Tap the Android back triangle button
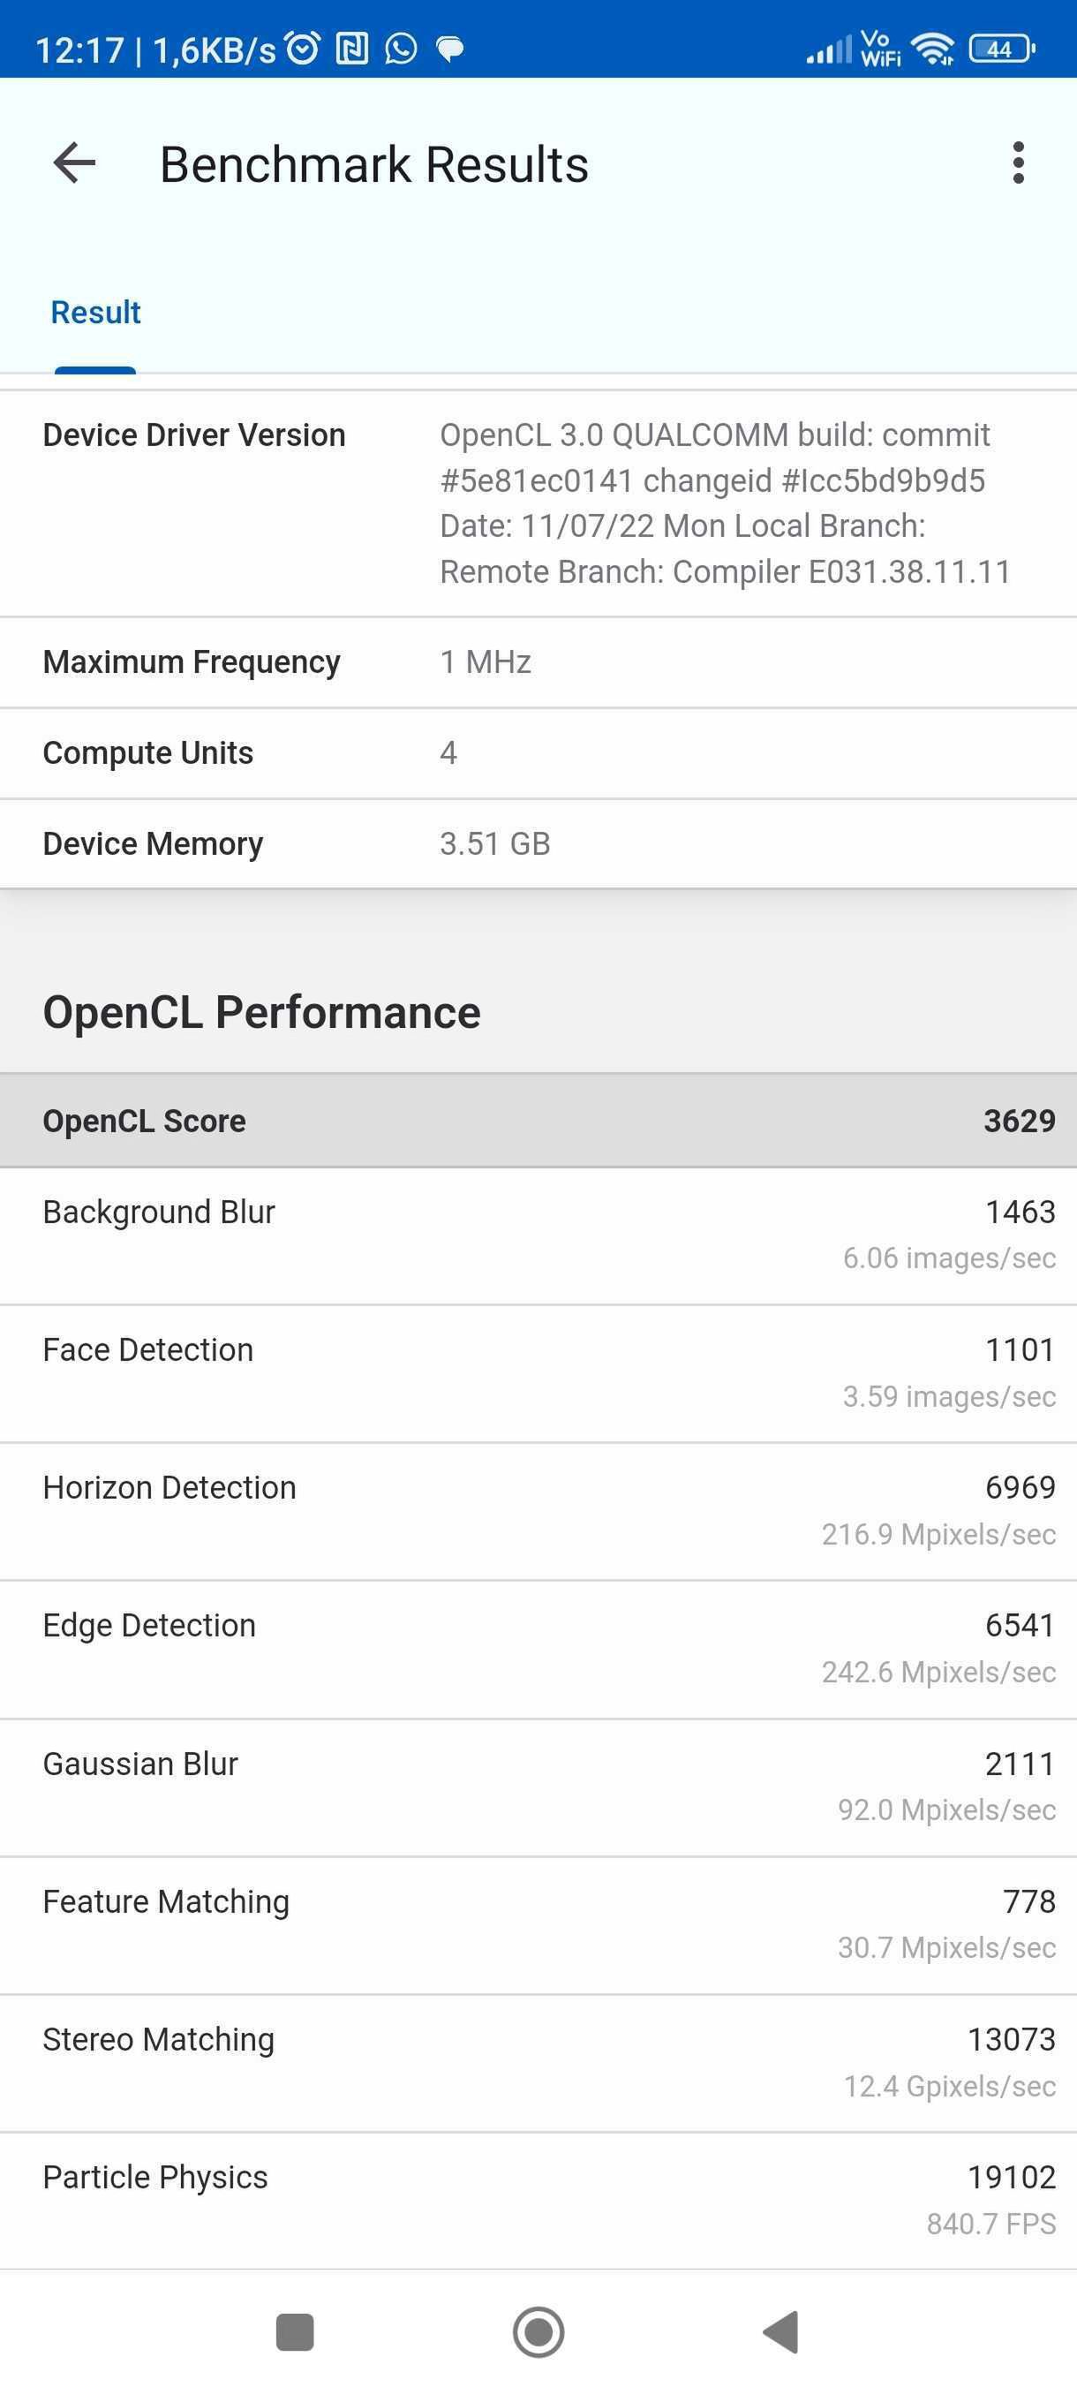The height and width of the screenshot is (2395, 1077). coord(781,2331)
